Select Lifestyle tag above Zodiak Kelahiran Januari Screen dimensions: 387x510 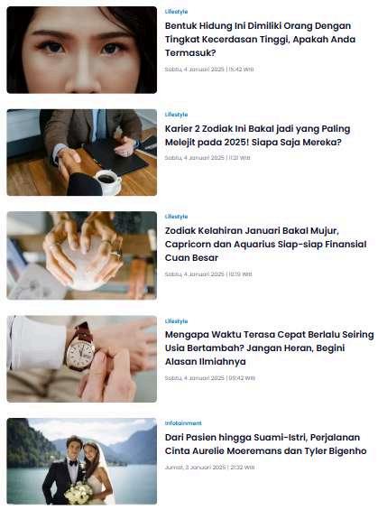[x=176, y=217]
